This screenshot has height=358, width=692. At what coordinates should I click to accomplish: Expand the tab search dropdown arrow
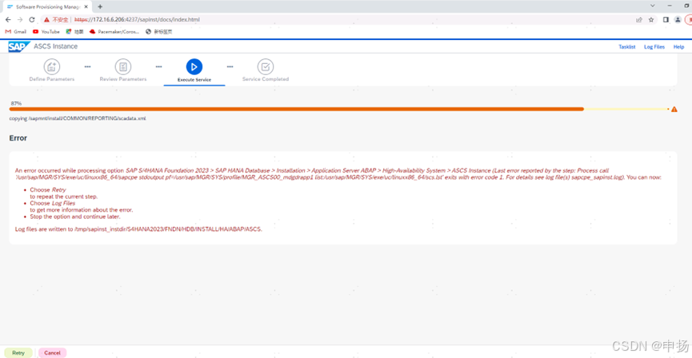653,6
